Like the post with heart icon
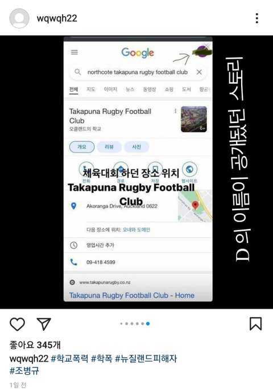Viewport: 273px width, 389px height. coord(17,324)
